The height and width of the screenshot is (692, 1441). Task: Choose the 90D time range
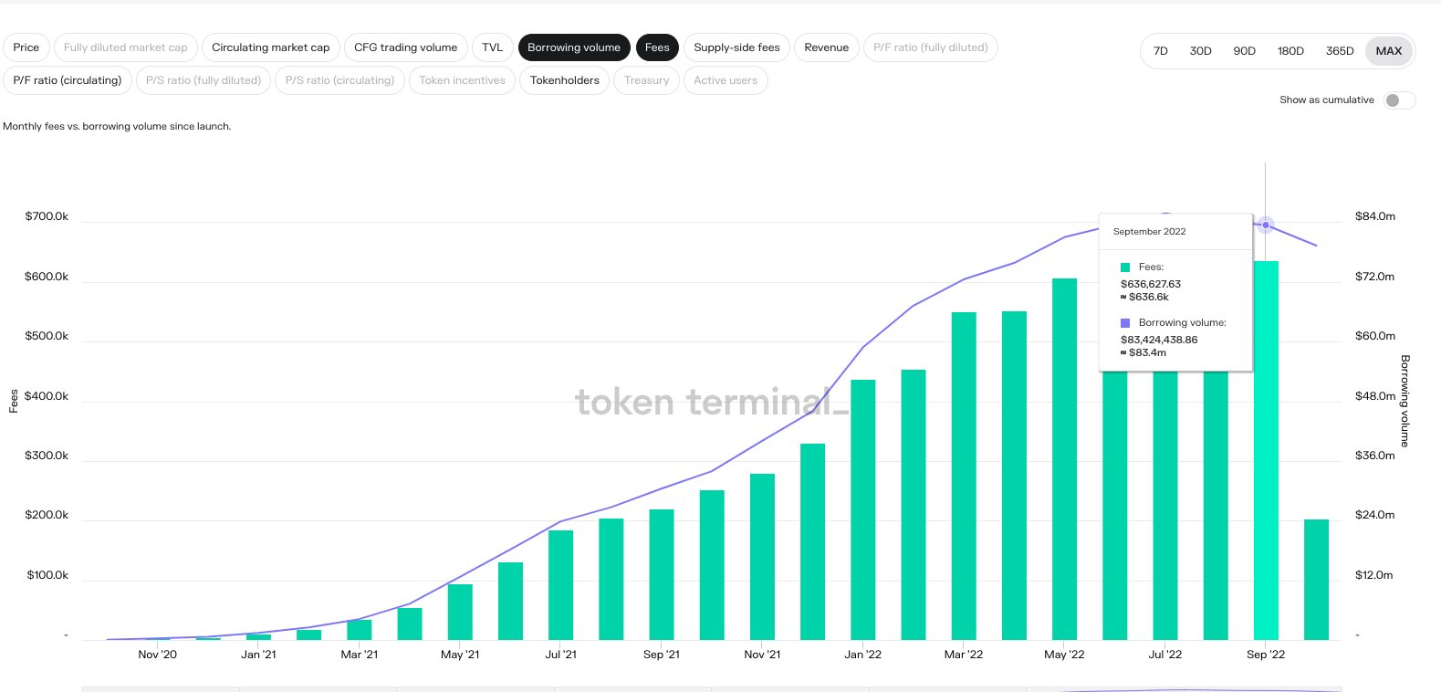pyautogui.click(x=1244, y=51)
